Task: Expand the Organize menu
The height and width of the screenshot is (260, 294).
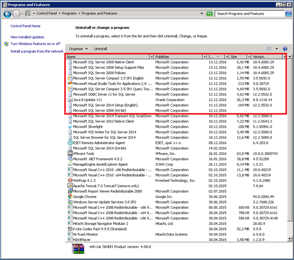Action: point(78,49)
